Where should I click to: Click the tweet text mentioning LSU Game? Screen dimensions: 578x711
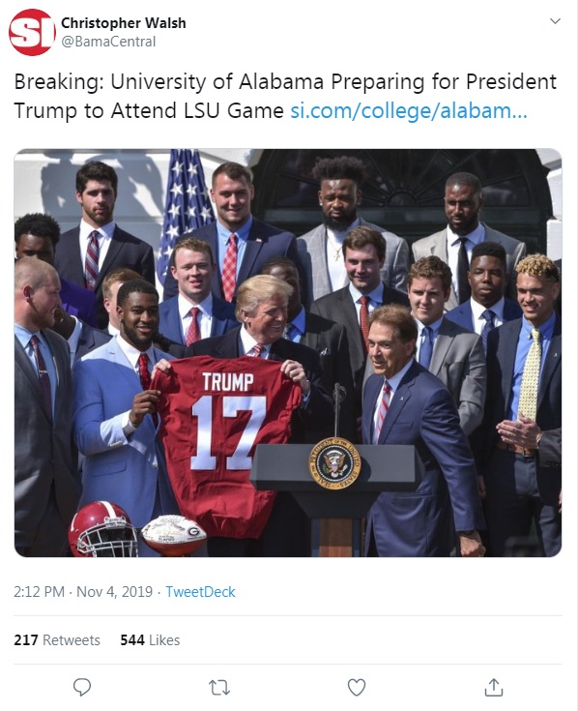[x=285, y=96]
